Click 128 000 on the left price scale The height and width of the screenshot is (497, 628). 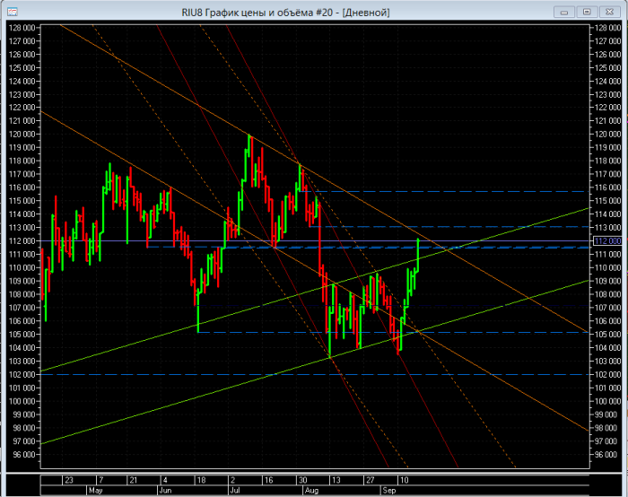click(22, 28)
